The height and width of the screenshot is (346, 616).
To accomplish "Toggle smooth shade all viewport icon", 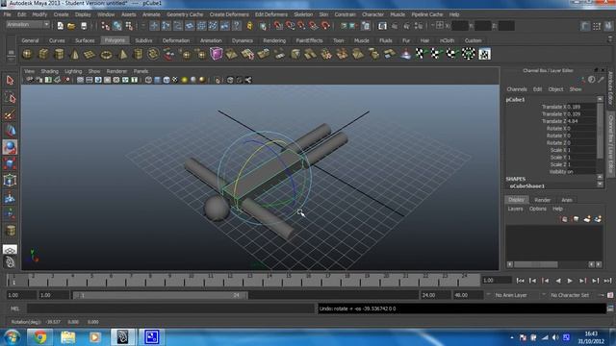I will (x=158, y=80).
